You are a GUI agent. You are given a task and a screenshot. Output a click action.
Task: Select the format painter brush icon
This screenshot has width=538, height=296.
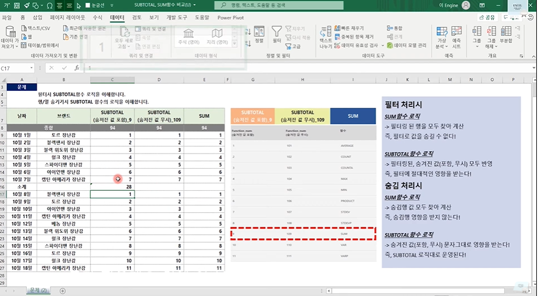[x=26, y=5]
